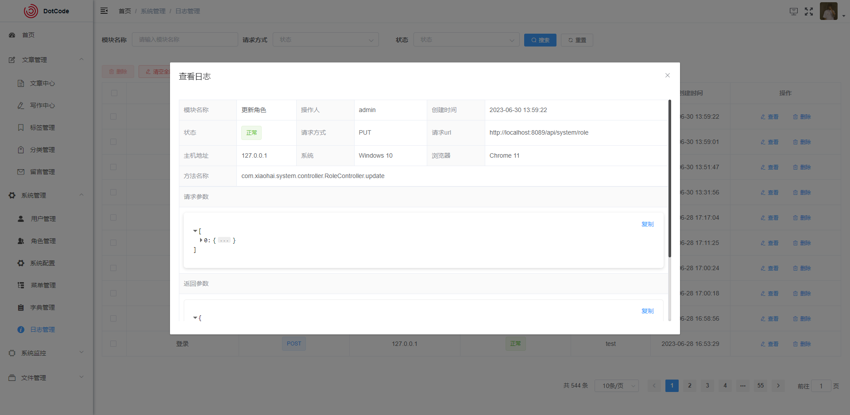This screenshot has height=415, width=850.
Task: Click the 字典管理 clipboard icon
Action: (x=21, y=307)
